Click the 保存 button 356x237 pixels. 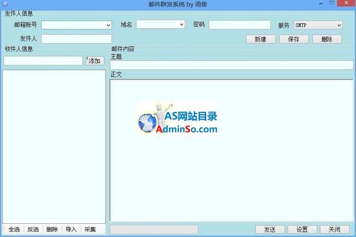[x=294, y=39]
